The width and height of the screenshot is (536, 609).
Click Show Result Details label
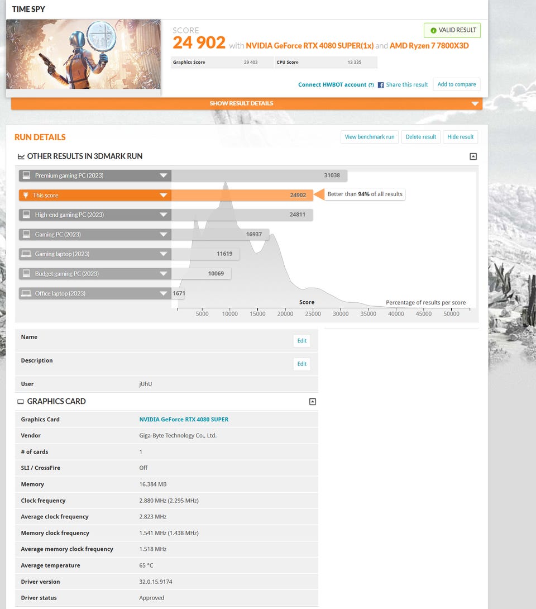(241, 103)
